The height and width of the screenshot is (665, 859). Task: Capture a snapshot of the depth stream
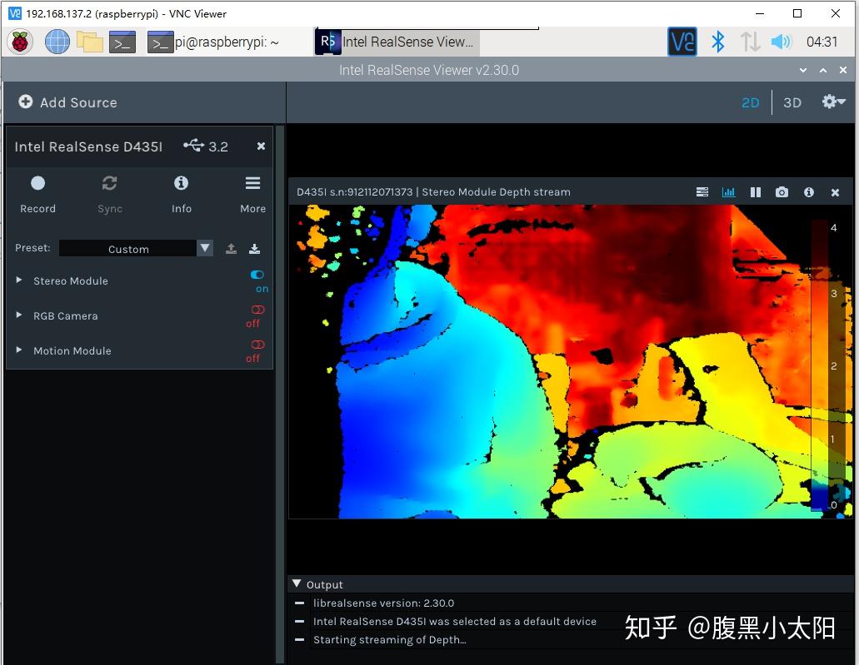782,191
